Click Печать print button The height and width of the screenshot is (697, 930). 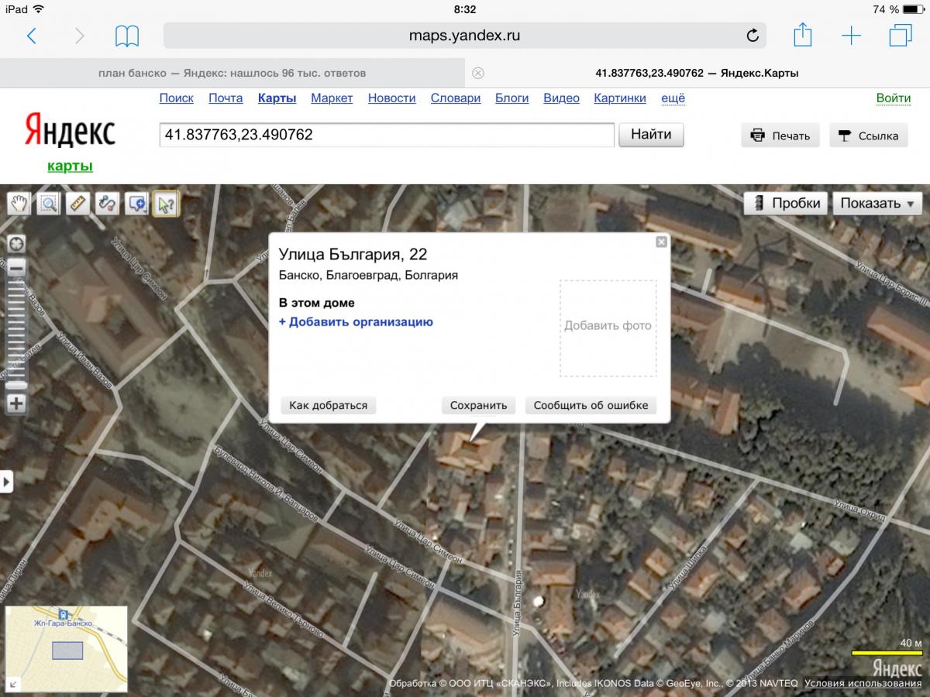(x=780, y=136)
